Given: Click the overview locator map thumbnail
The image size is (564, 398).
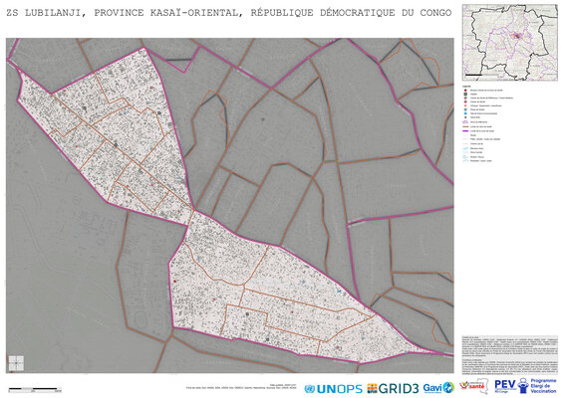Looking at the screenshot, I should 509,43.
